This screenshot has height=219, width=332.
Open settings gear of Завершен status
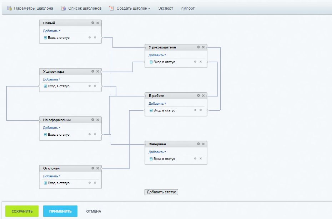198,144
